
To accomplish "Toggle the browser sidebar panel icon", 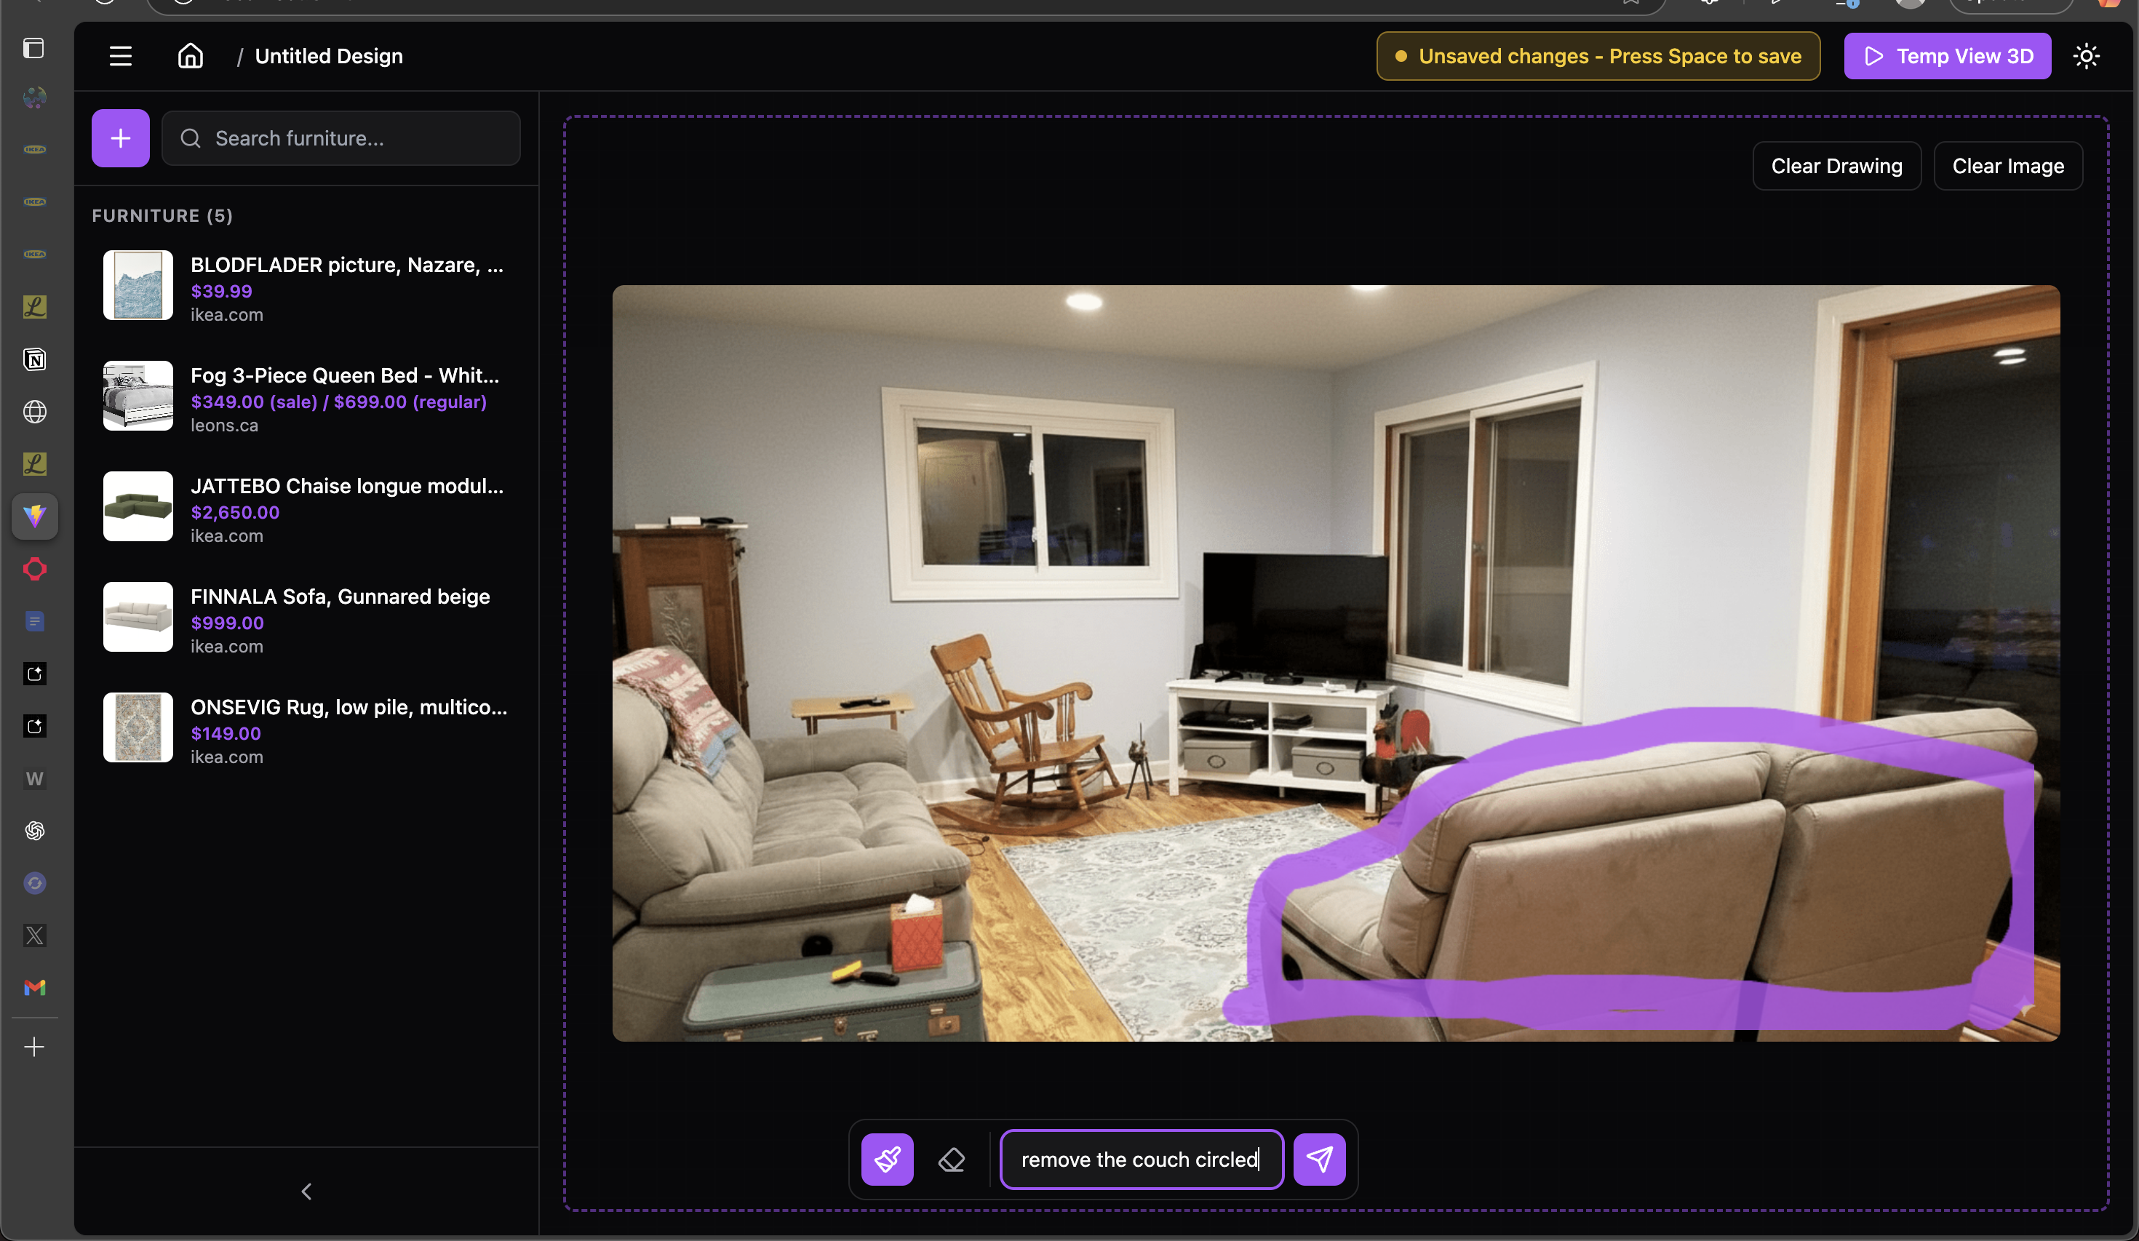I will pos(34,49).
